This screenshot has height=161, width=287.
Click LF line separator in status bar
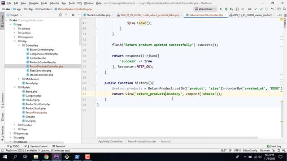230,150
